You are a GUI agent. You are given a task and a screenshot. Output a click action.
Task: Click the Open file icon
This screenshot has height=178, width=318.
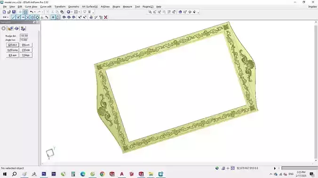point(9,12)
